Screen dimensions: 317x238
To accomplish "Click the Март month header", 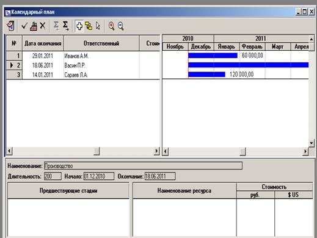I will click(x=278, y=46).
